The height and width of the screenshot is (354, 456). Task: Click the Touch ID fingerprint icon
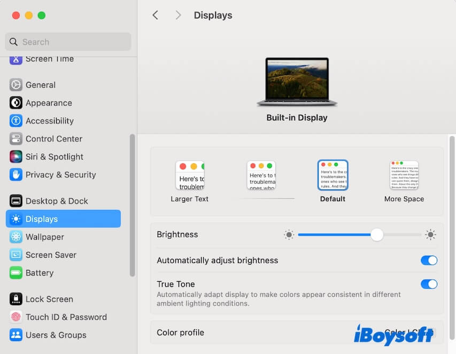pyautogui.click(x=16, y=317)
